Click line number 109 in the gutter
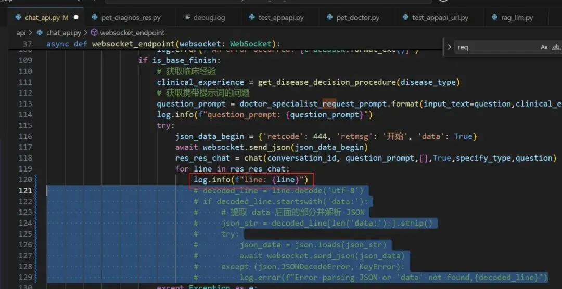The height and width of the screenshot is (289, 562). 25,60
